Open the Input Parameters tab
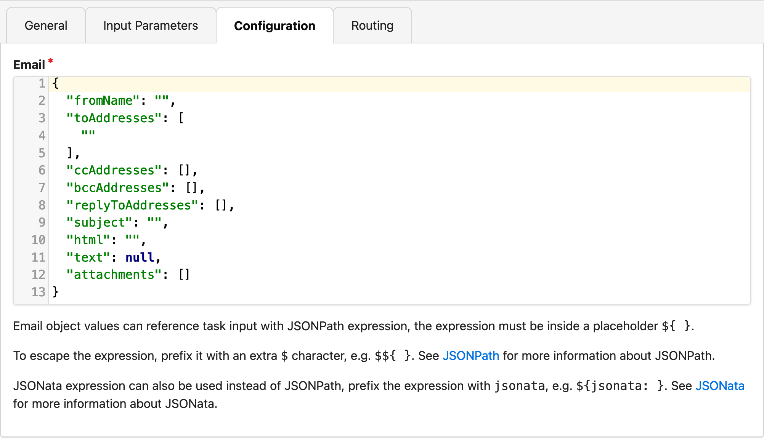The height and width of the screenshot is (441, 764). click(x=151, y=26)
